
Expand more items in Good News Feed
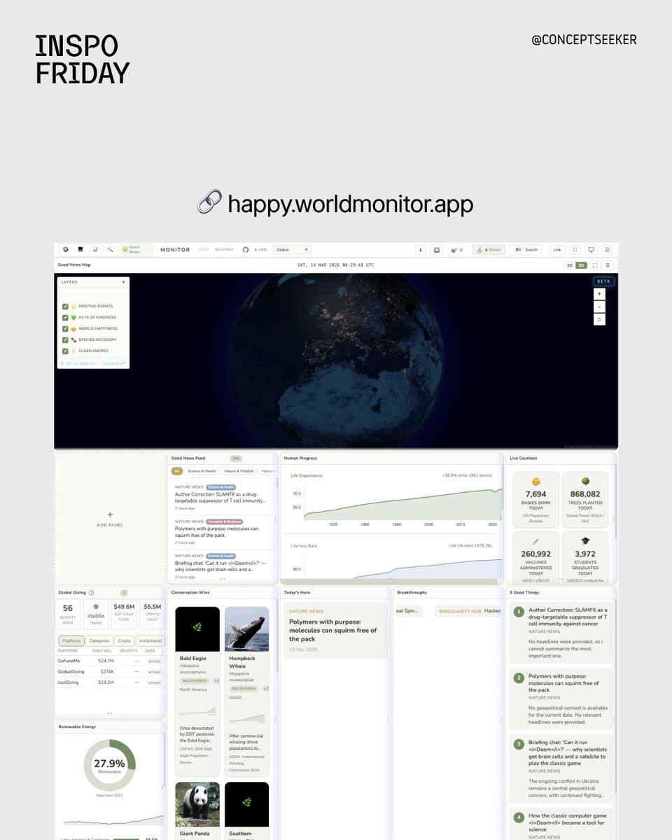tap(223, 579)
